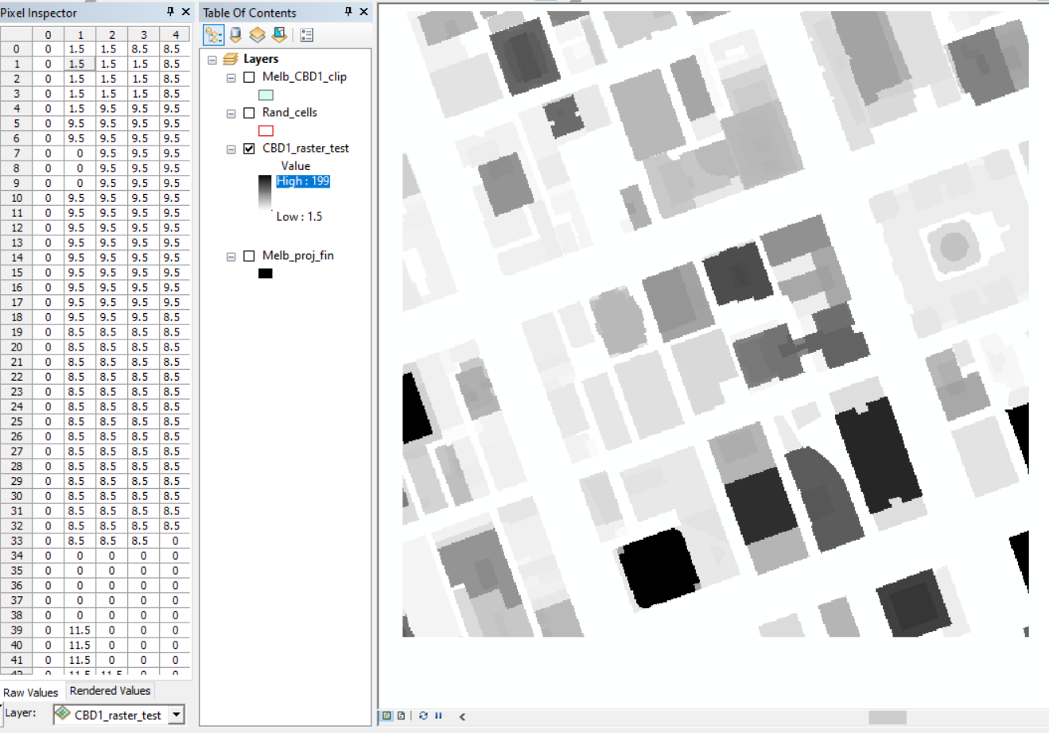This screenshot has height=733, width=1049.
Task: Switch to List By Source view
Action: 235,35
